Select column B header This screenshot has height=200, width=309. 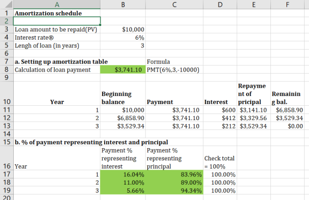[122, 4]
